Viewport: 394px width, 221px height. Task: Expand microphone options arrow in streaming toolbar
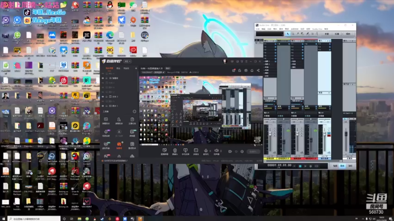[x=210, y=151]
